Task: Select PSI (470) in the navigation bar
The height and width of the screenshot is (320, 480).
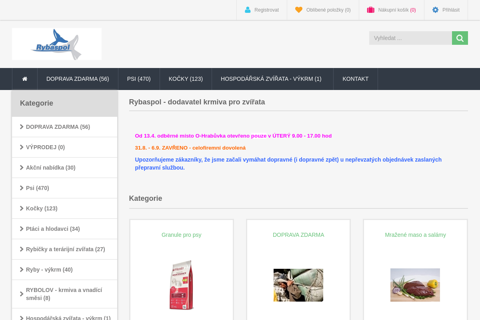Action: click(139, 79)
